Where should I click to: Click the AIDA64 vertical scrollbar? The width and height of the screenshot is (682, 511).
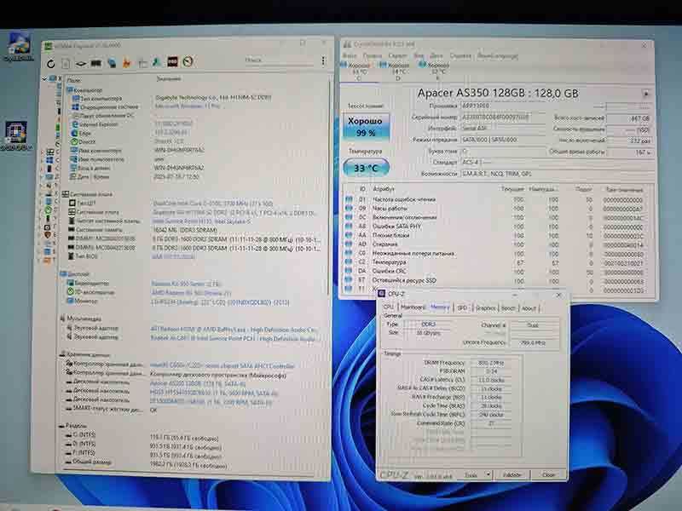(x=329, y=187)
